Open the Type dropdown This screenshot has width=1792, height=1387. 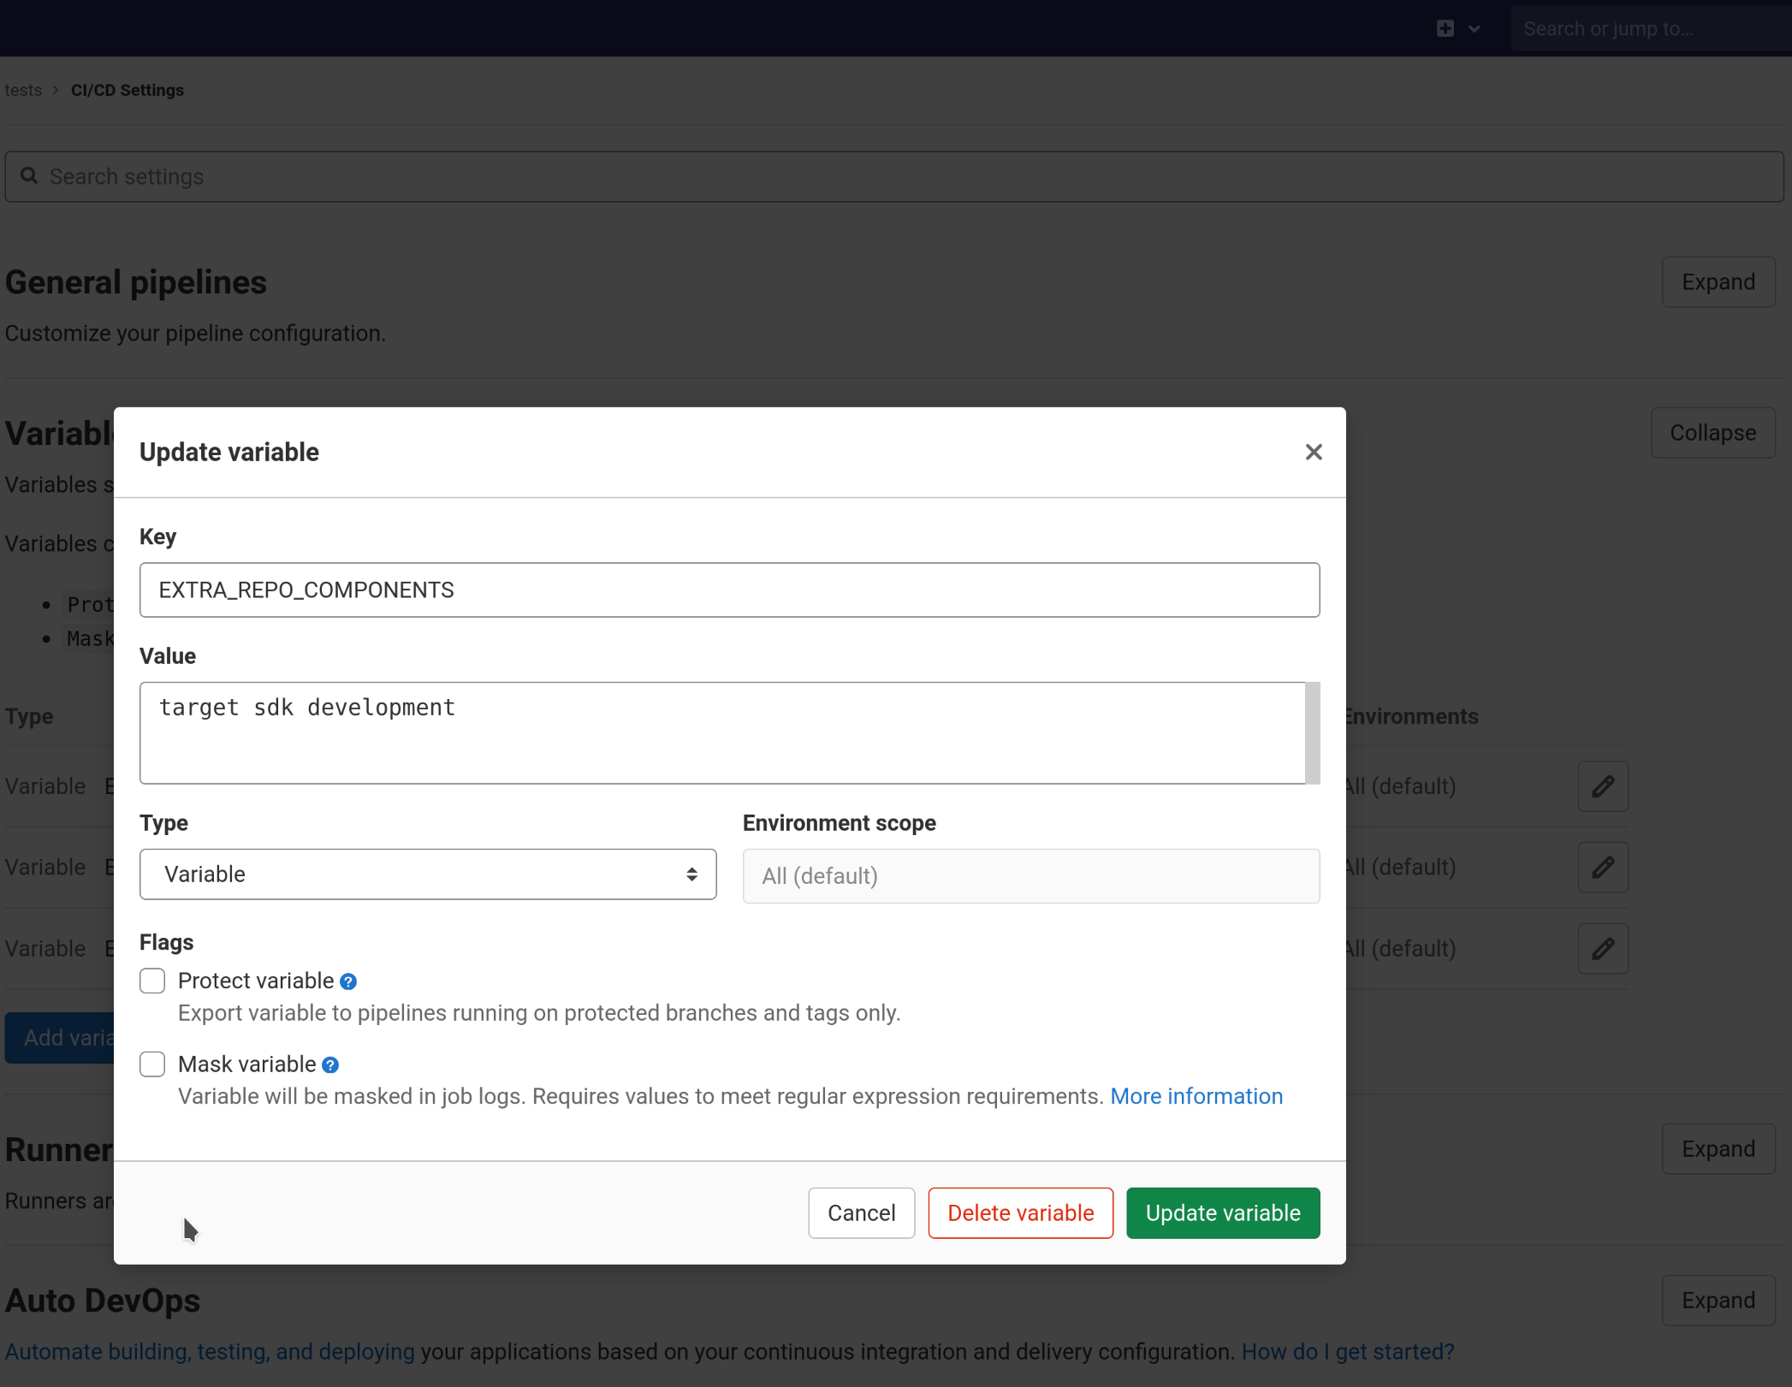coord(428,874)
